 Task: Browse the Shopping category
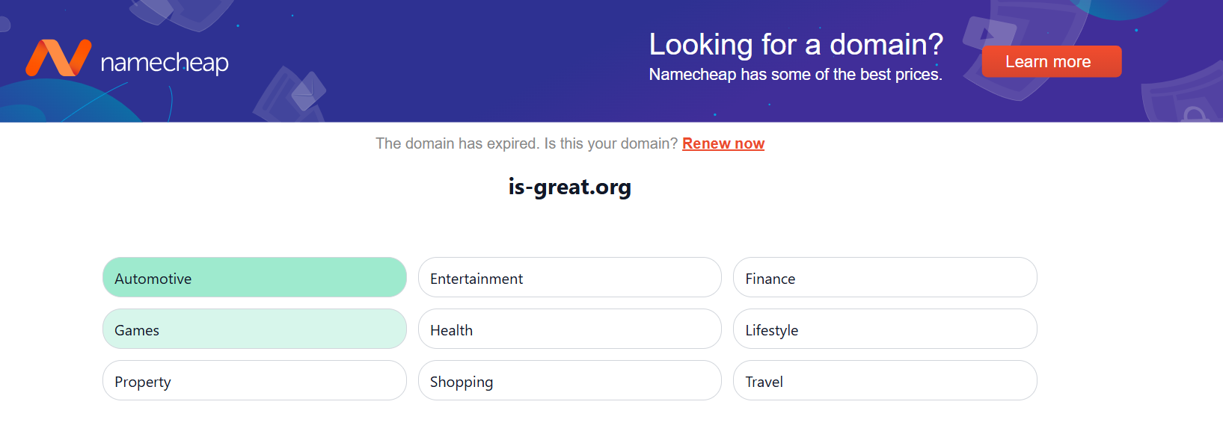[x=569, y=381]
